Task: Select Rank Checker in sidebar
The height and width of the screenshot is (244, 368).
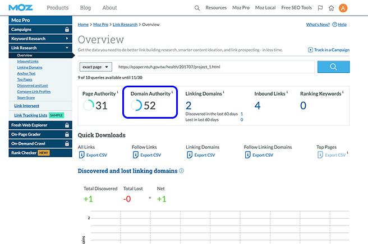Action: pyautogui.click(x=40, y=153)
